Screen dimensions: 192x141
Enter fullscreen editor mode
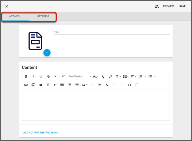click(137, 85)
